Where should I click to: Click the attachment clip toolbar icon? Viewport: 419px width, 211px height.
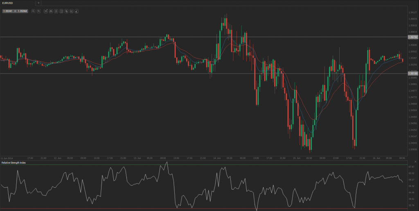[66, 11]
